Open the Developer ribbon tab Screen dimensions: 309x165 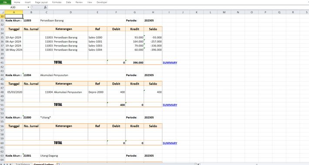102,2
